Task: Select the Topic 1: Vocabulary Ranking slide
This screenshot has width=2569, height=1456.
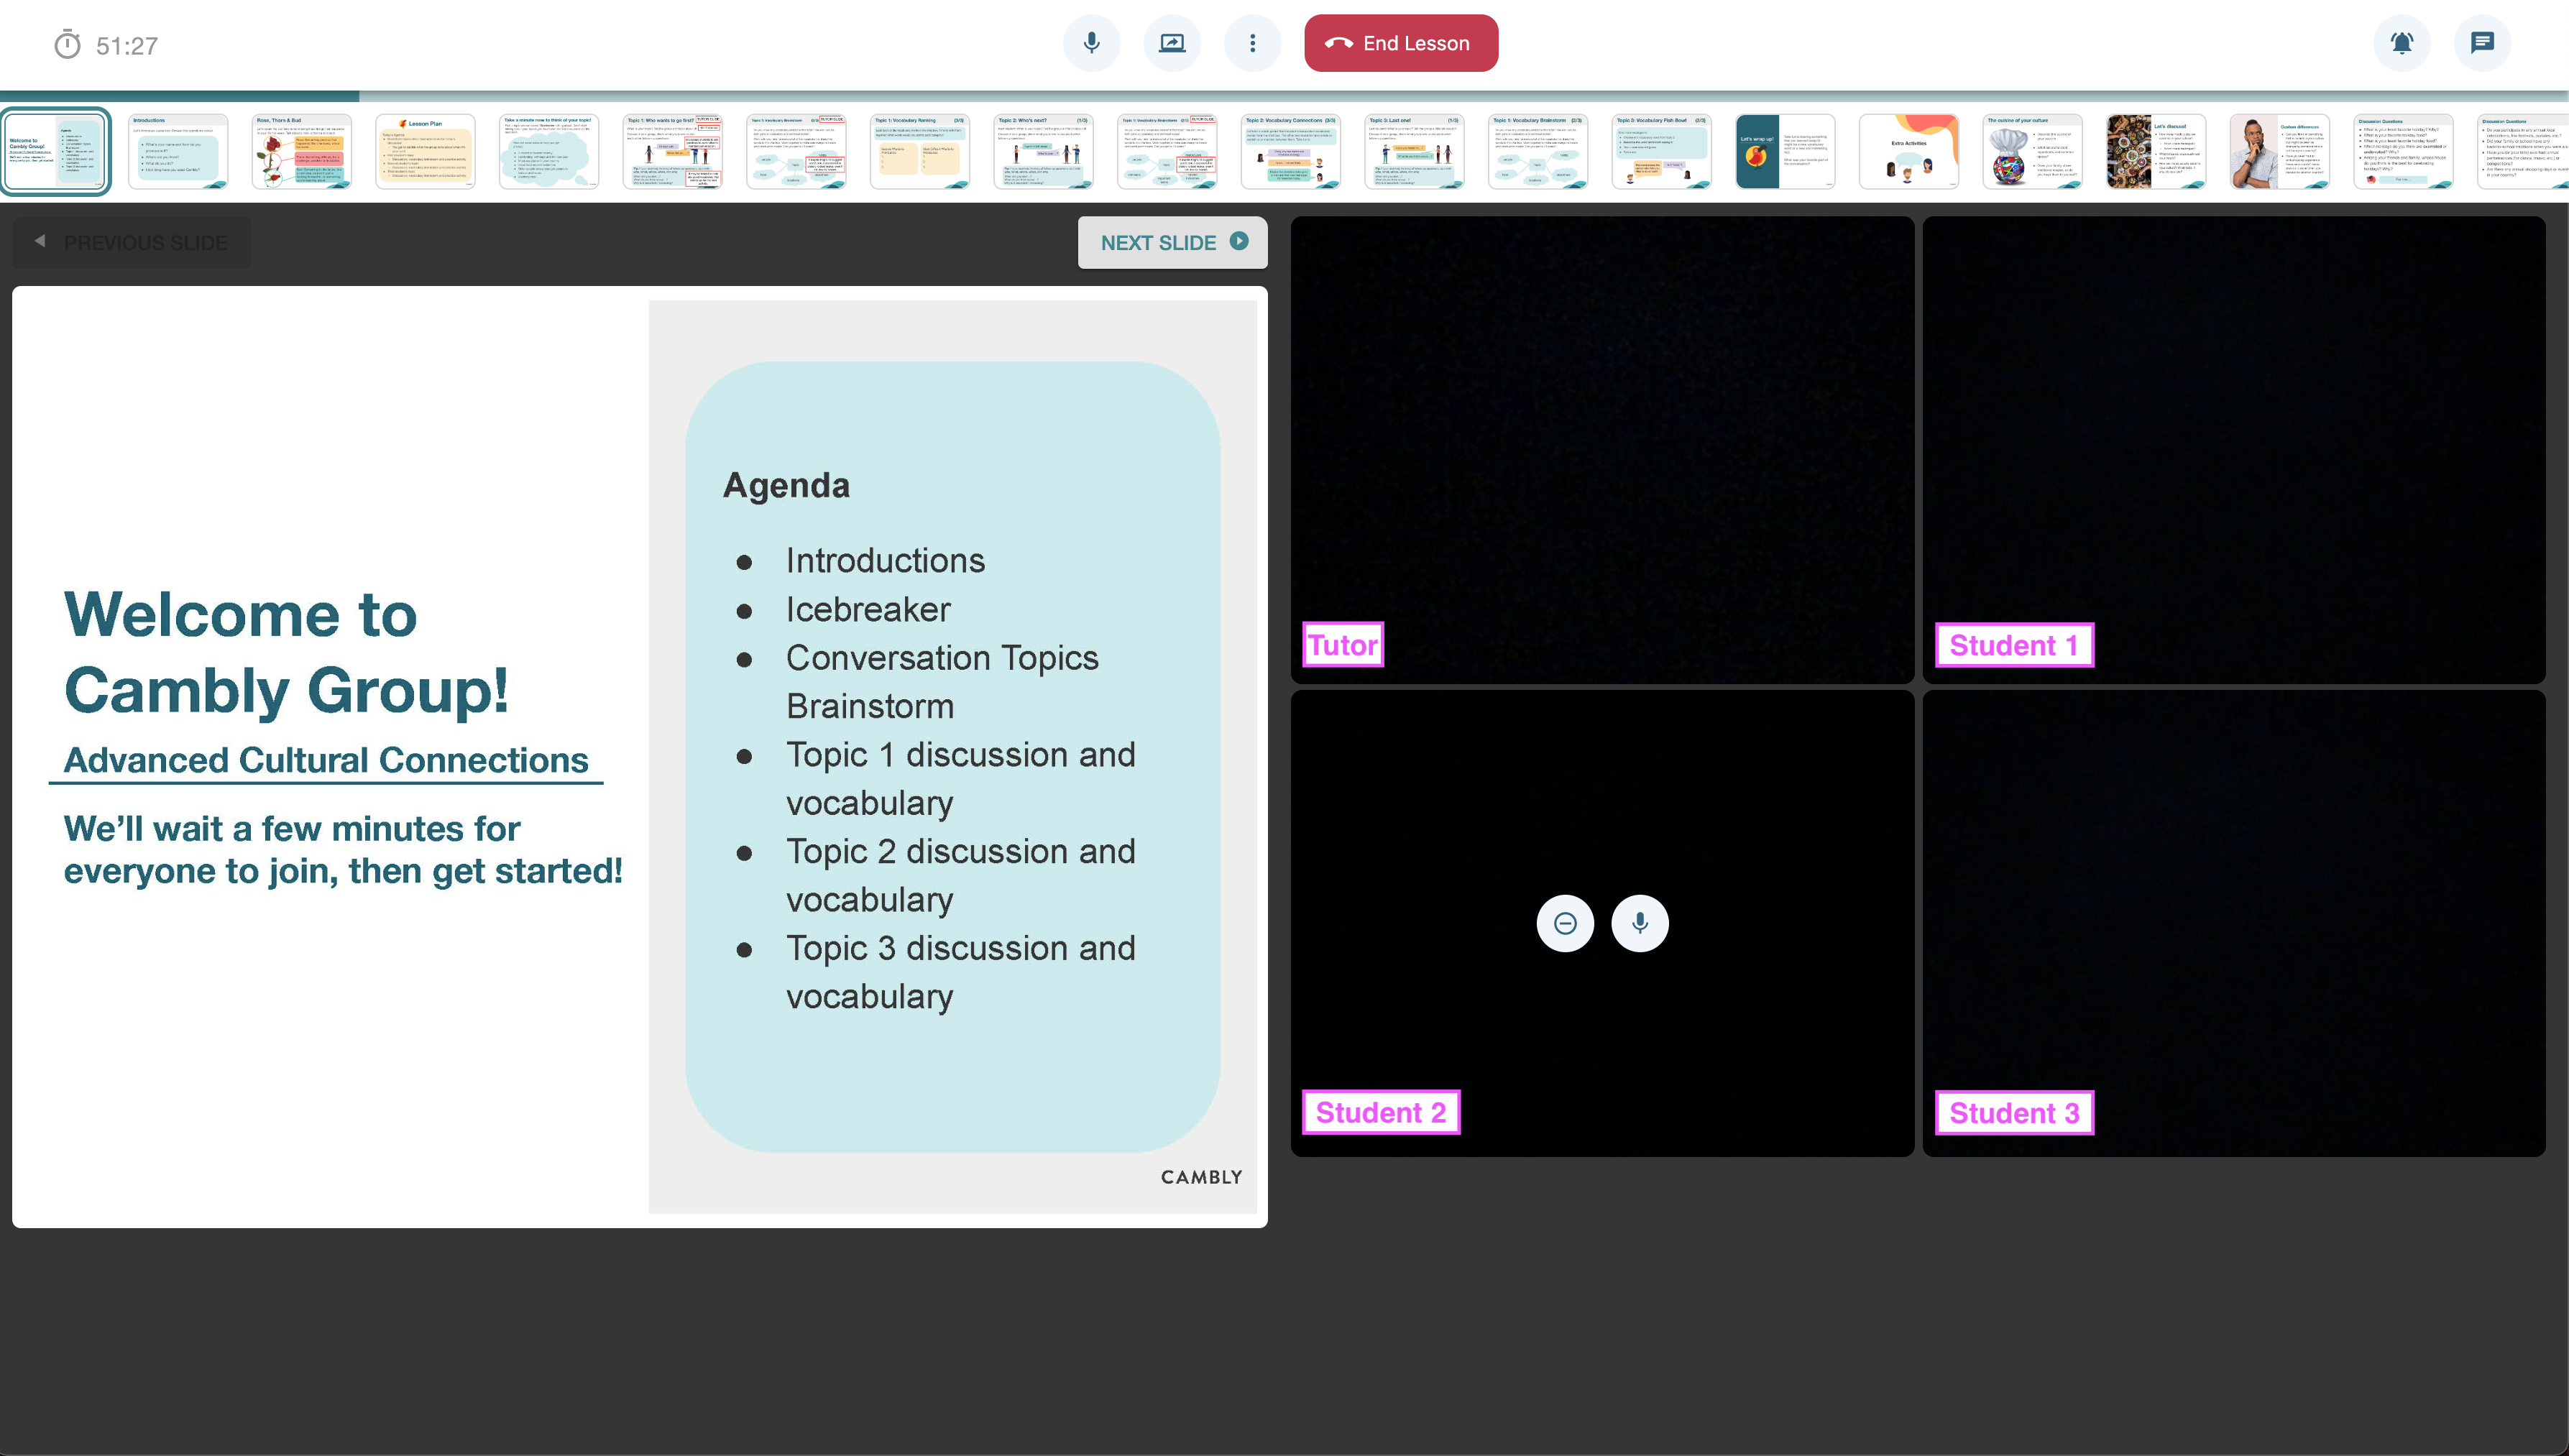Action: pos(919,151)
